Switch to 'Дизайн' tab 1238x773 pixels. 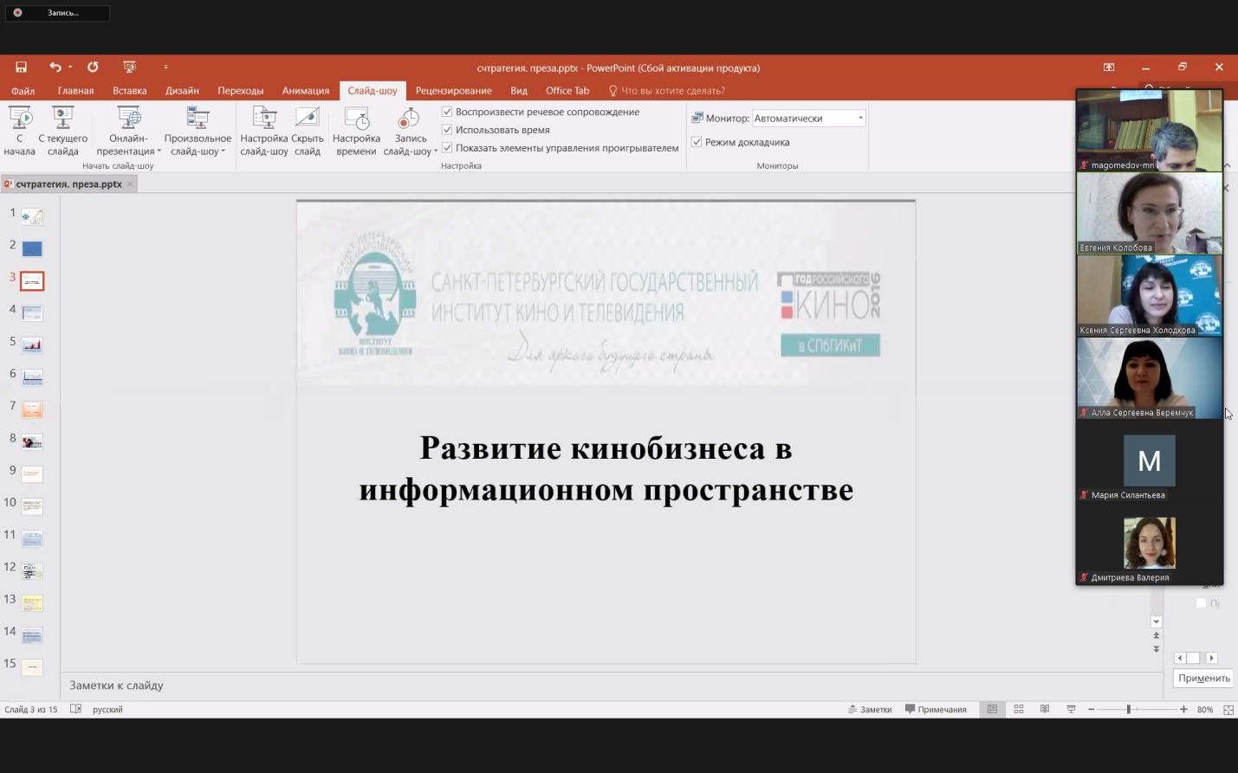[x=183, y=91]
